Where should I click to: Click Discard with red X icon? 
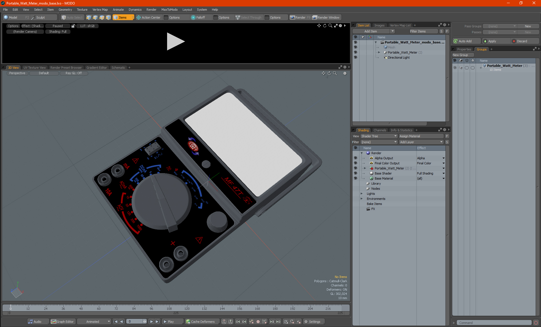point(525,41)
